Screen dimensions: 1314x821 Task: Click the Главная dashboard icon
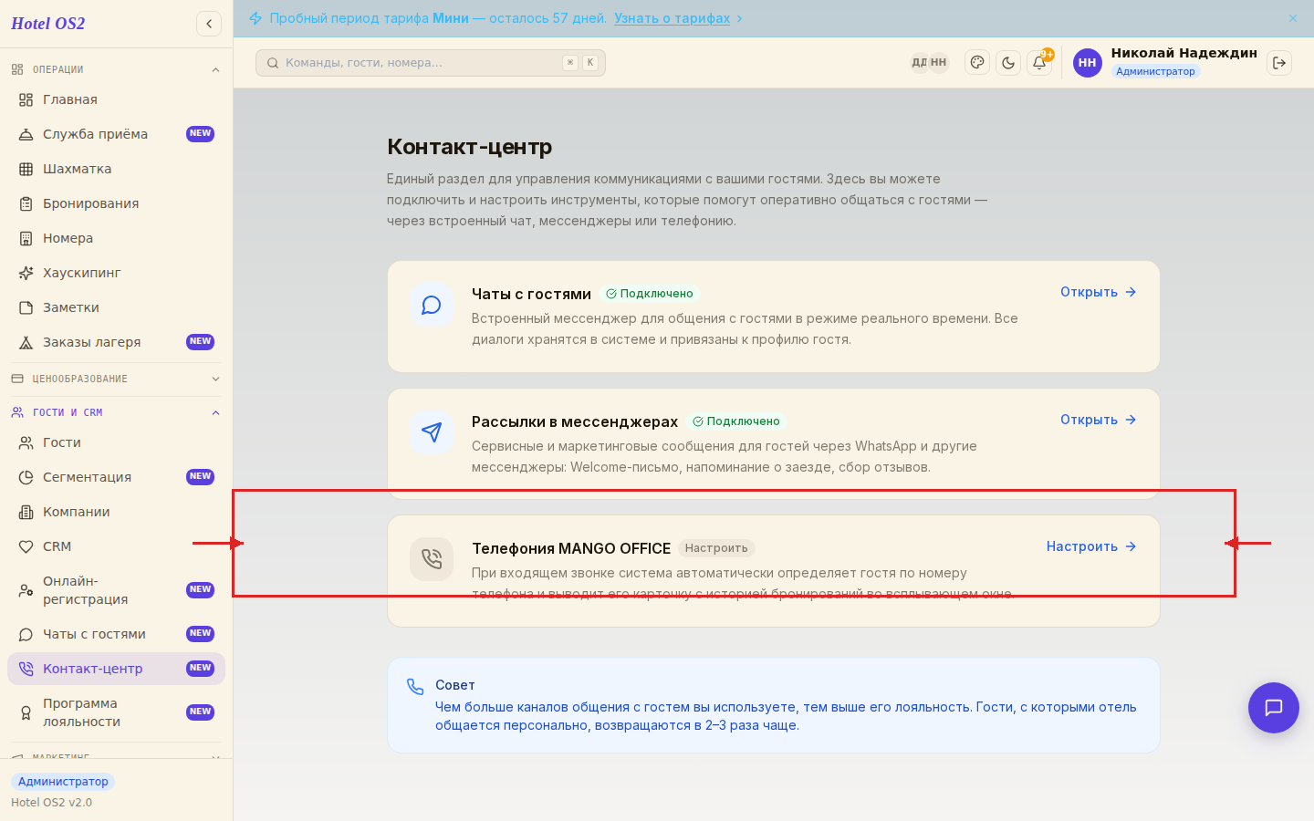(x=26, y=99)
